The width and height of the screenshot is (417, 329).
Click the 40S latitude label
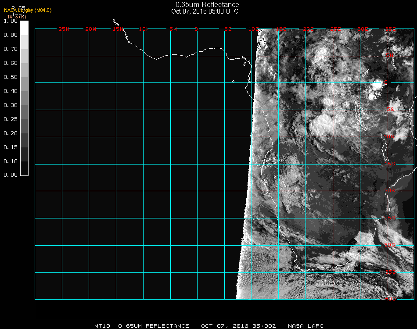(x=390, y=299)
